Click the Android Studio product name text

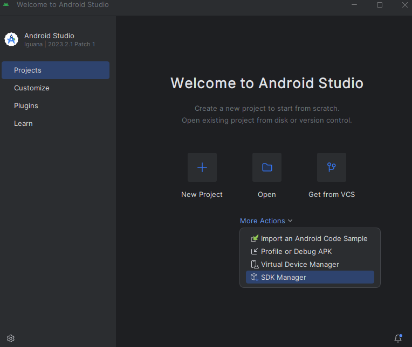[x=49, y=36]
